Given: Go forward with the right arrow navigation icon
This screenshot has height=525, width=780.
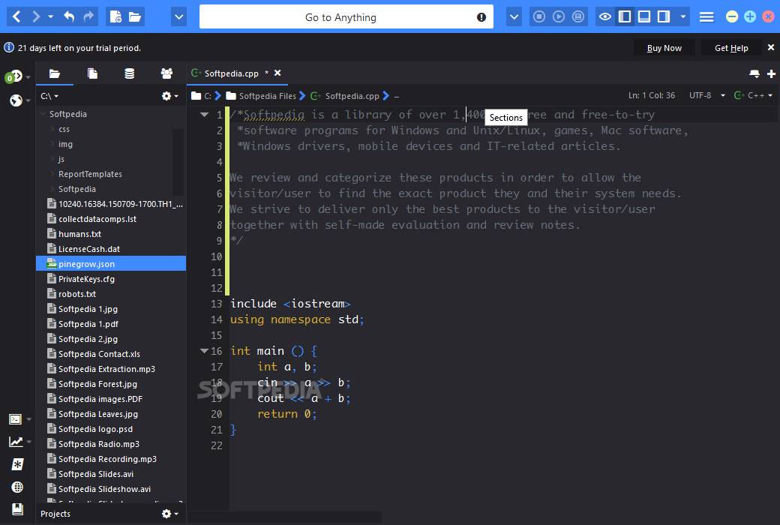Looking at the screenshot, I should (35, 17).
